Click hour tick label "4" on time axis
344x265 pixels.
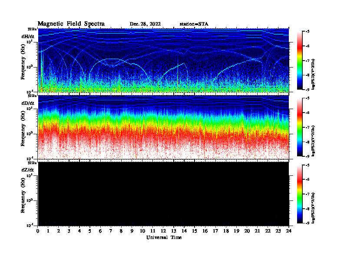[79, 231]
